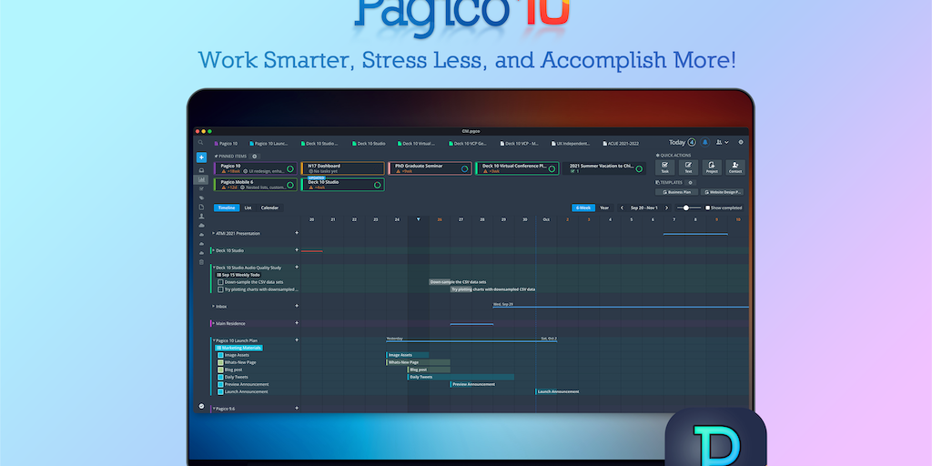932x466 pixels.
Task: Add item to ATMI 2021 Presentation with plus
Action: 297,233
